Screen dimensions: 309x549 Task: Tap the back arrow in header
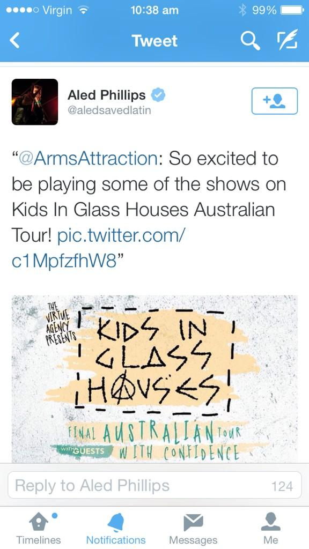[x=14, y=41]
